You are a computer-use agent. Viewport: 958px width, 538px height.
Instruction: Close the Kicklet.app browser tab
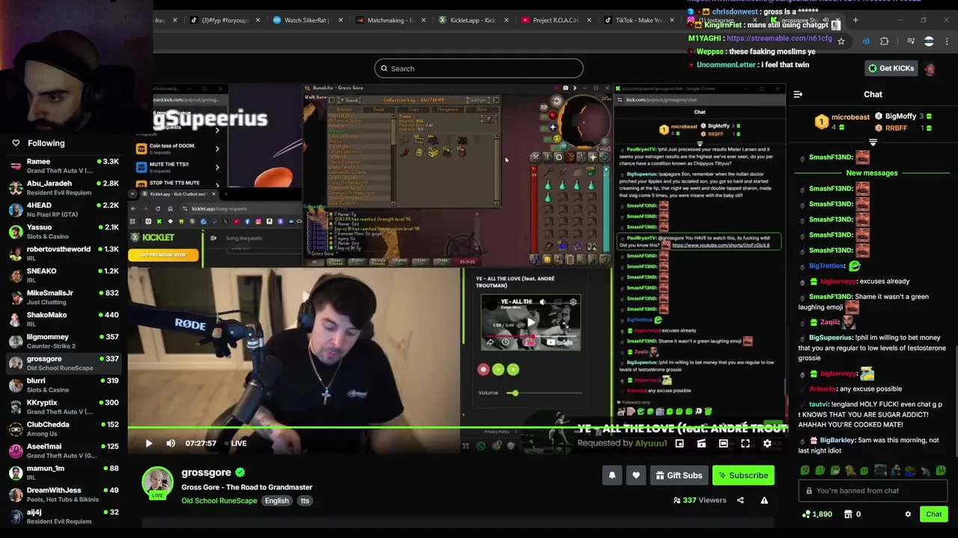coord(506,20)
